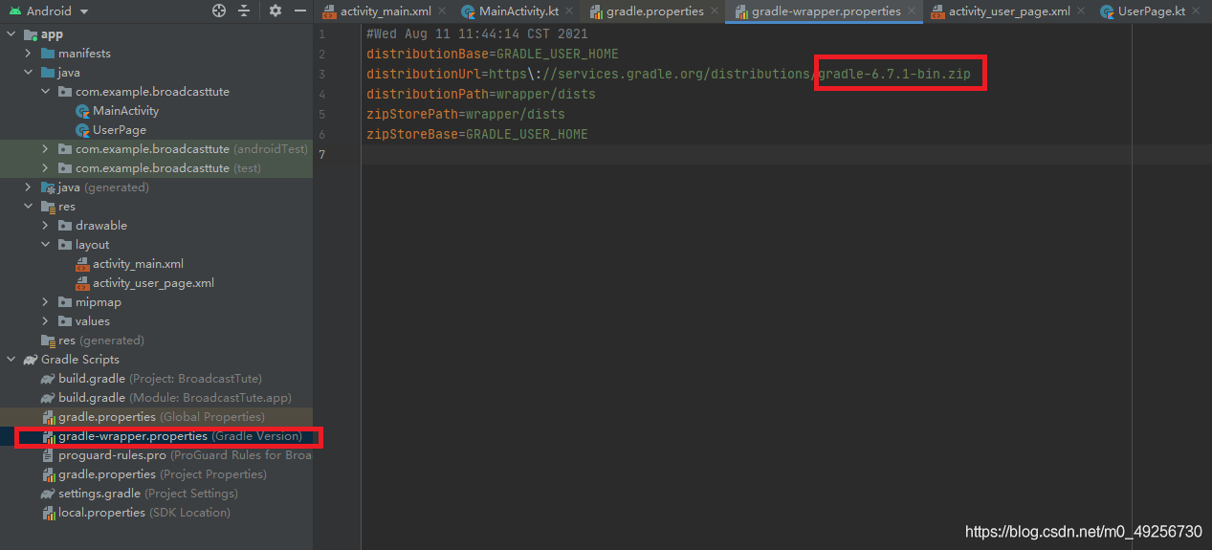Click the drawable folder icon
The height and width of the screenshot is (550, 1212).
click(x=65, y=226)
